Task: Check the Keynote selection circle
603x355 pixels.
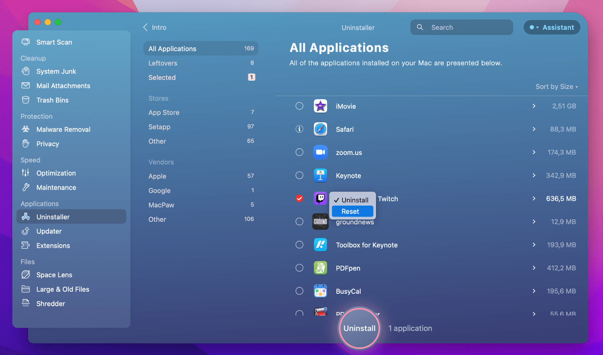Action: 299,175
